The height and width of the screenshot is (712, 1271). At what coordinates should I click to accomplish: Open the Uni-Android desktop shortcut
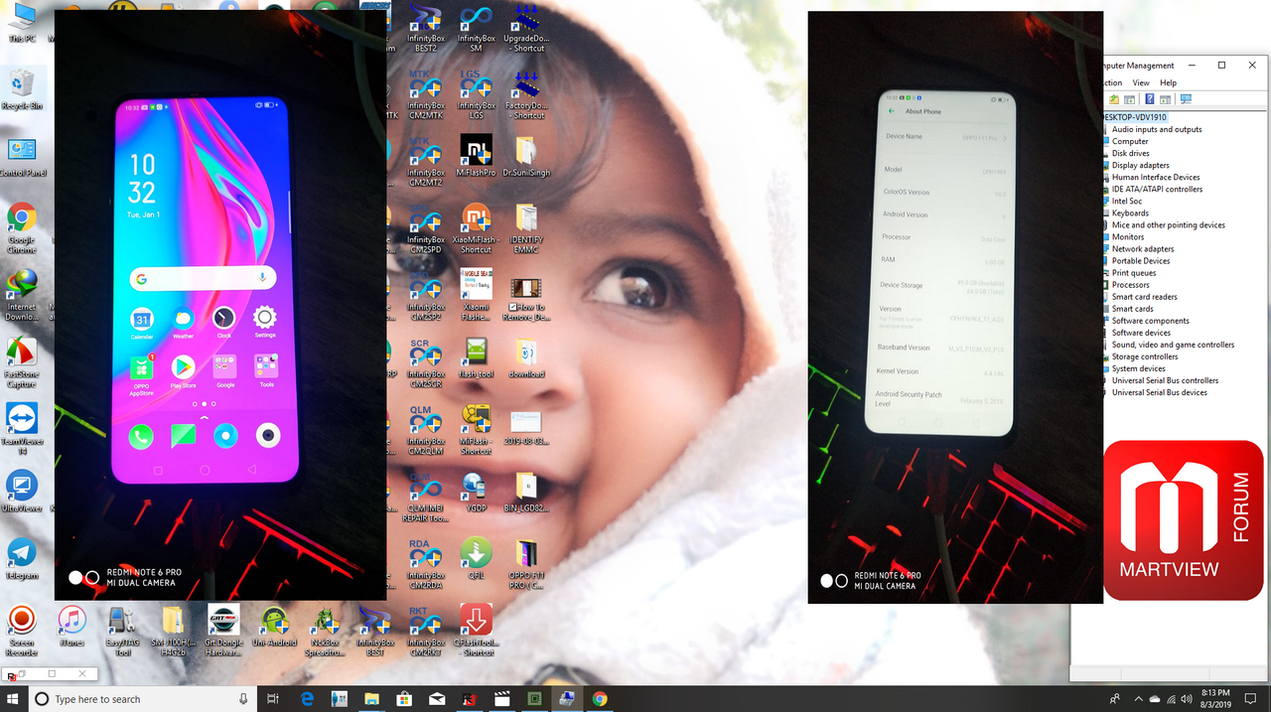pyautogui.click(x=275, y=626)
